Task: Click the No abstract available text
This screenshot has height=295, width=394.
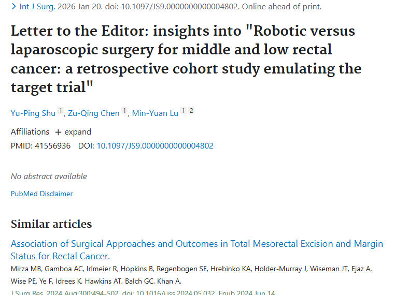Action: tap(49, 176)
